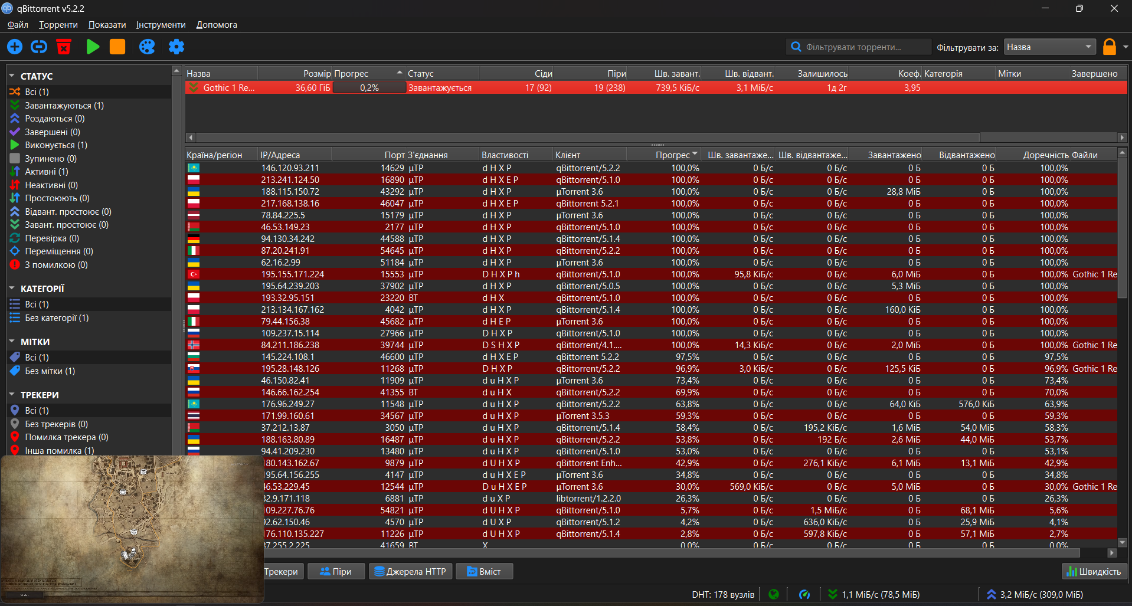Click the red trash delete torrent icon
Screen dimensions: 1132x606
pos(64,47)
